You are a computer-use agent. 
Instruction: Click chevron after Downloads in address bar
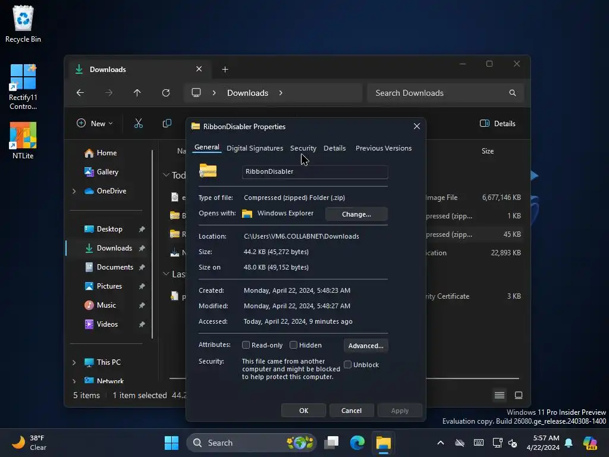tap(281, 93)
